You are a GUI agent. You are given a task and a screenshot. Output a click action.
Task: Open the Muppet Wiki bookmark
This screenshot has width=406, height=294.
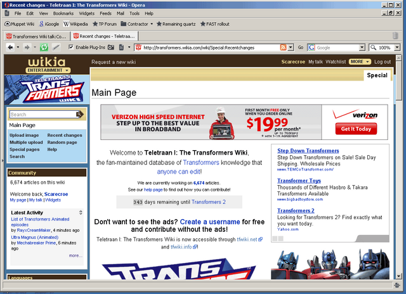coord(20,24)
